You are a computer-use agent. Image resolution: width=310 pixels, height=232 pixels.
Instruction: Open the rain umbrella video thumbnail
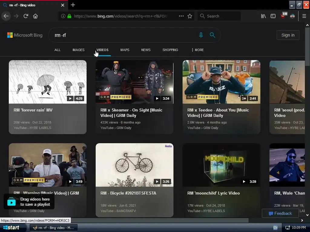[48, 82]
